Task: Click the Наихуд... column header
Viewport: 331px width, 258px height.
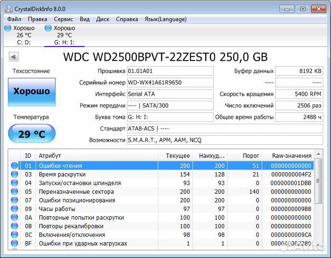Action: point(210,156)
